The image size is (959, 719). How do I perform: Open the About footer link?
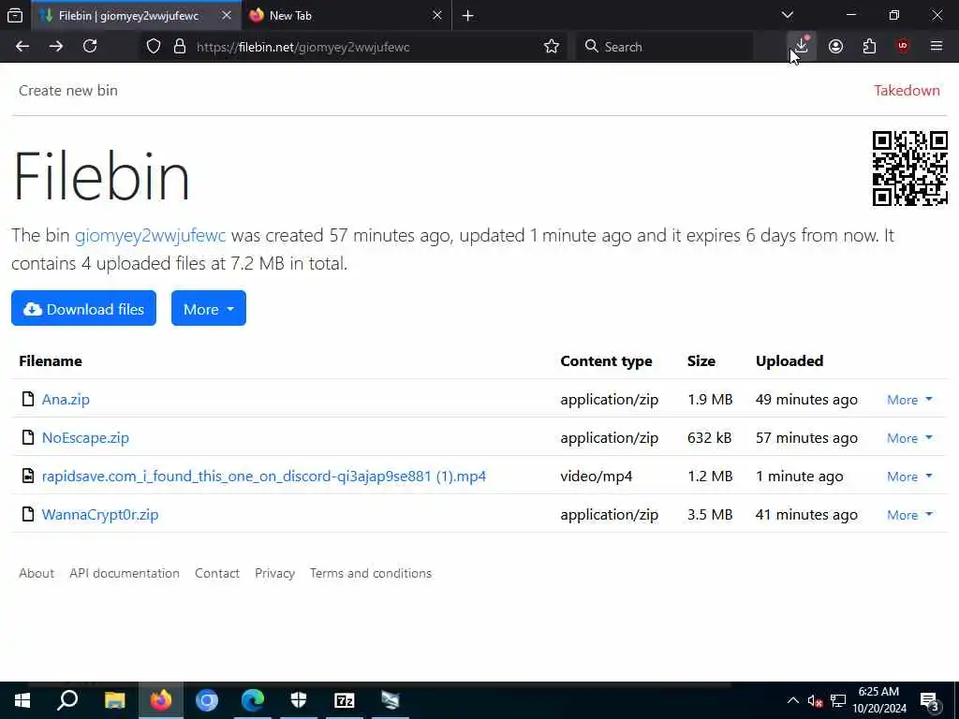pos(37,574)
